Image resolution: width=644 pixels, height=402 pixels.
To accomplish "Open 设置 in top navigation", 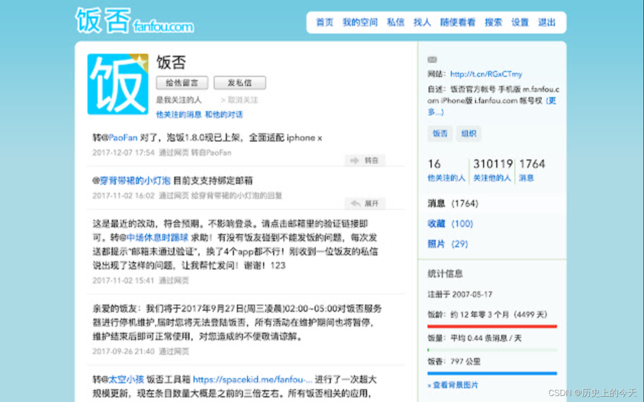I will point(520,23).
